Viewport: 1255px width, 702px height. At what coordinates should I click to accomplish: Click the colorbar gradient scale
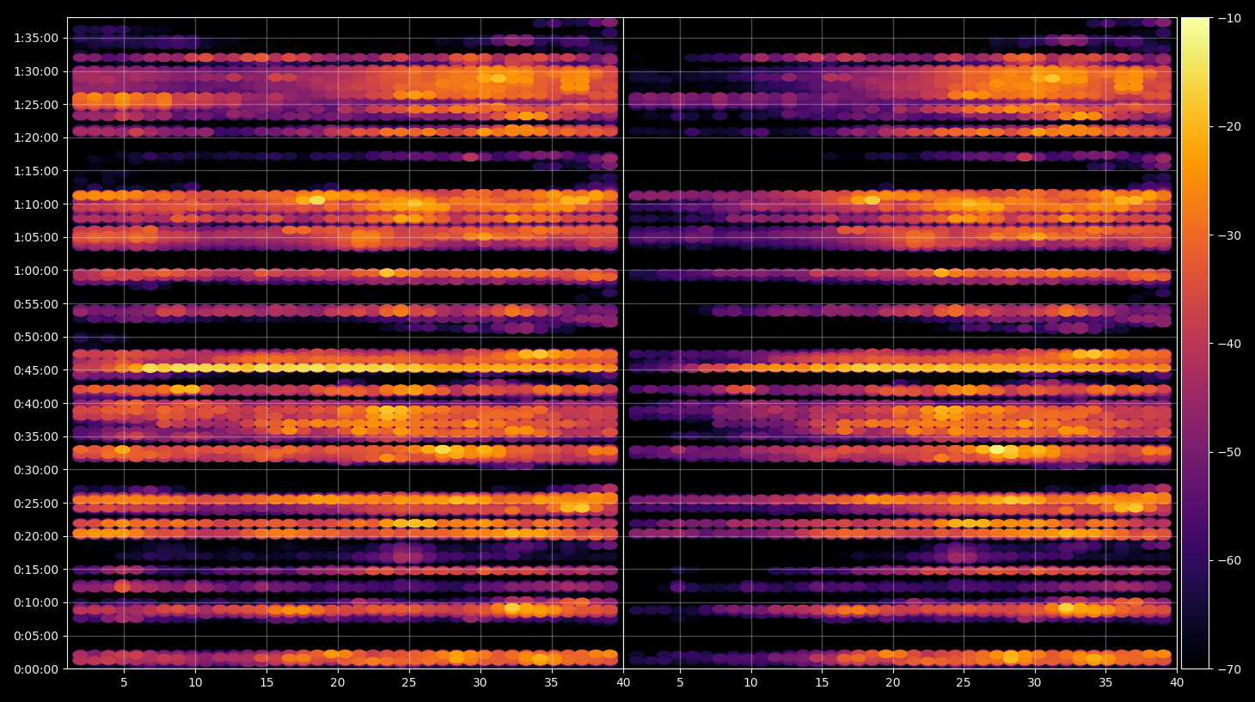tap(1195, 343)
